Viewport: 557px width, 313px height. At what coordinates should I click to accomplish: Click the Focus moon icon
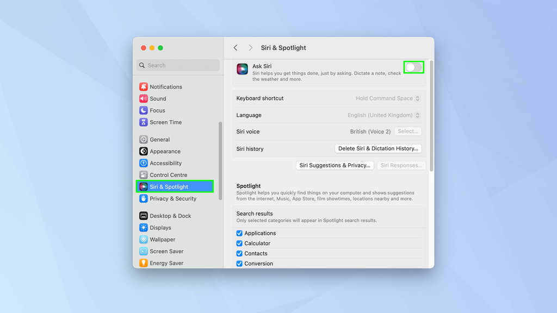pos(143,110)
